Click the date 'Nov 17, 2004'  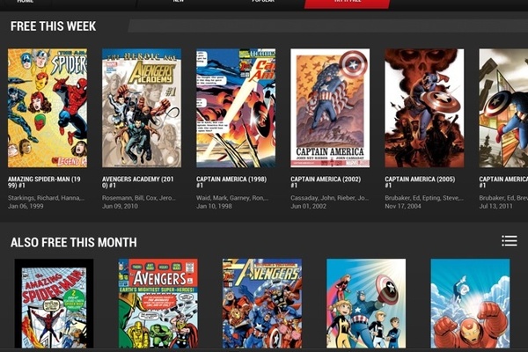(x=403, y=206)
